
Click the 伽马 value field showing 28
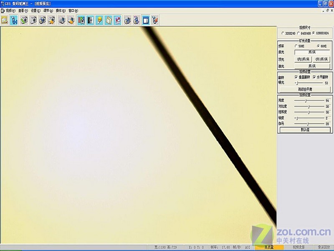coord(327,124)
